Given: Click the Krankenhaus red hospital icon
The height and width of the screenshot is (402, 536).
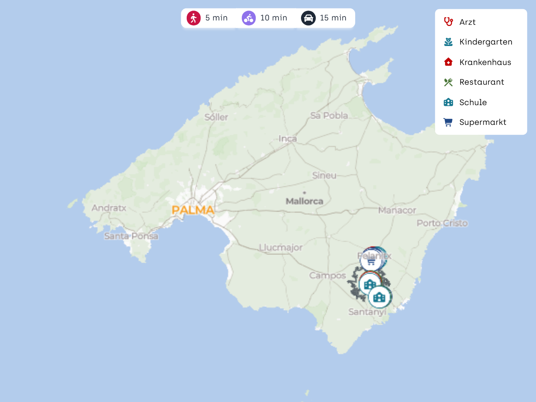Looking at the screenshot, I should (x=448, y=62).
